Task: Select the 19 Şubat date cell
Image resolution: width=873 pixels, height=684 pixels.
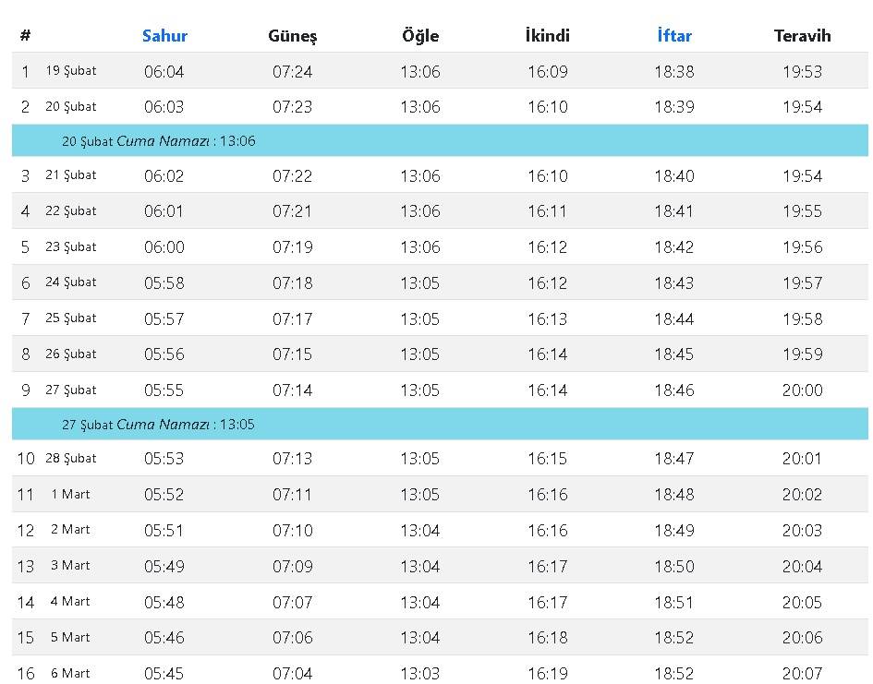Action: pyautogui.click(x=71, y=71)
